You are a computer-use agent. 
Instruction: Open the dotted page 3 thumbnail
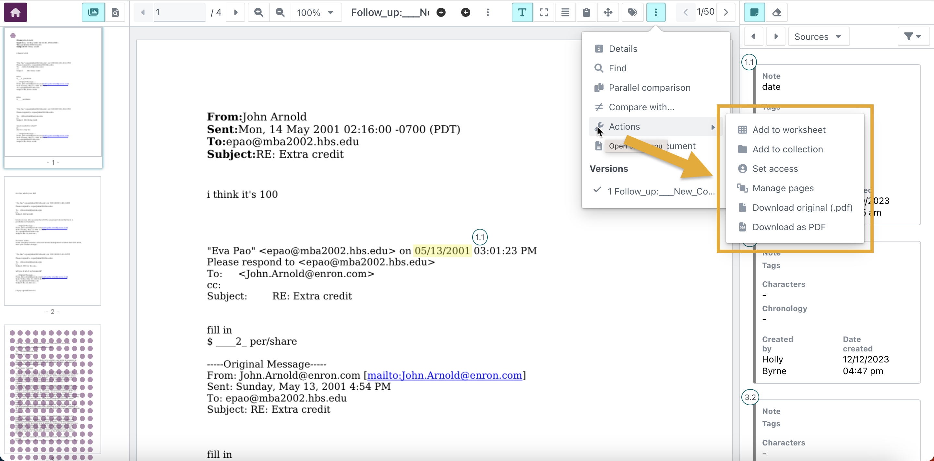[53, 390]
